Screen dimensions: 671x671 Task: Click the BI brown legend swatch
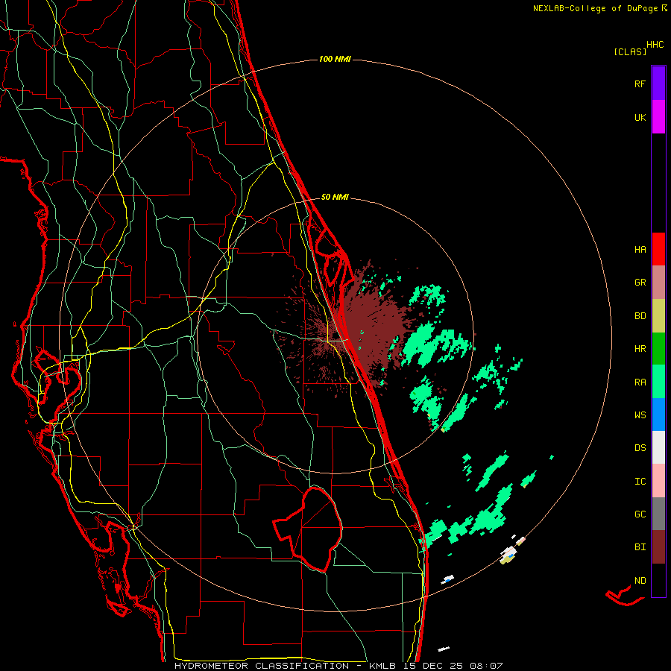[x=658, y=547]
